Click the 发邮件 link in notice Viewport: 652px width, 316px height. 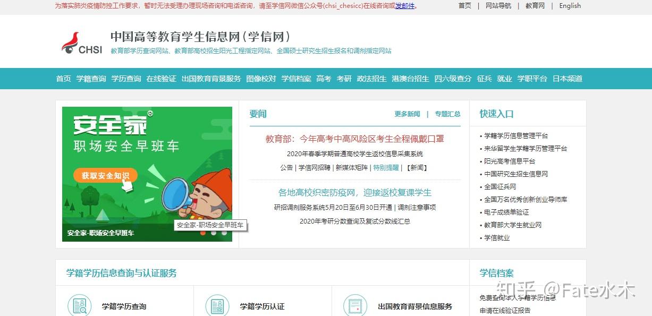pyautogui.click(x=405, y=6)
